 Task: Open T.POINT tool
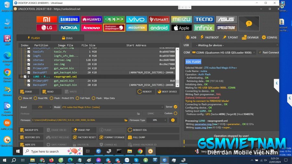[230, 37]
